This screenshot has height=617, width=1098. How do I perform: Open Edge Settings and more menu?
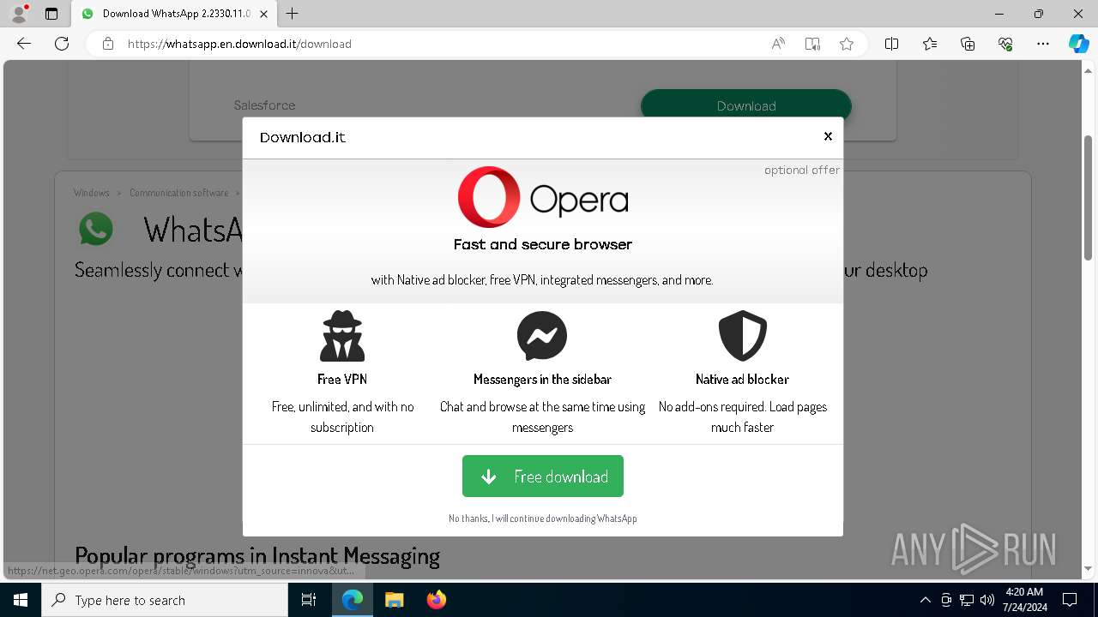1043,44
